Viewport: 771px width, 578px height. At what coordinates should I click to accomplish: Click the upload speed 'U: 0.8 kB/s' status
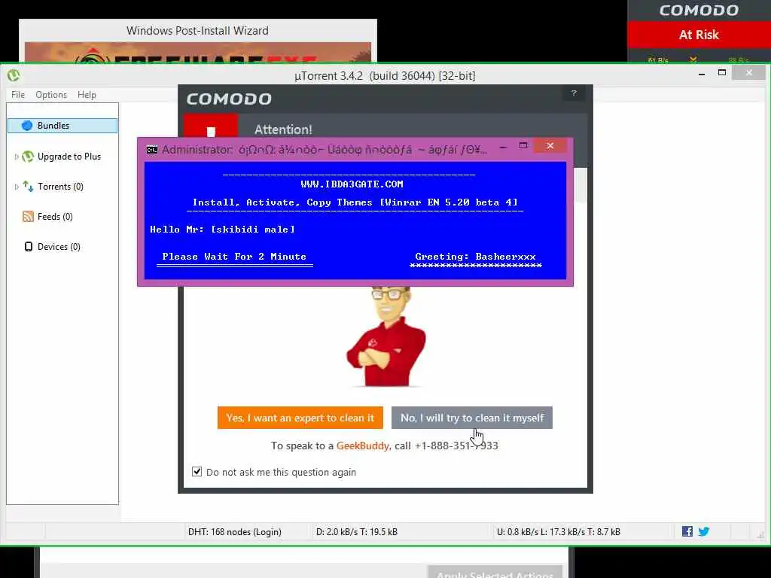click(559, 532)
